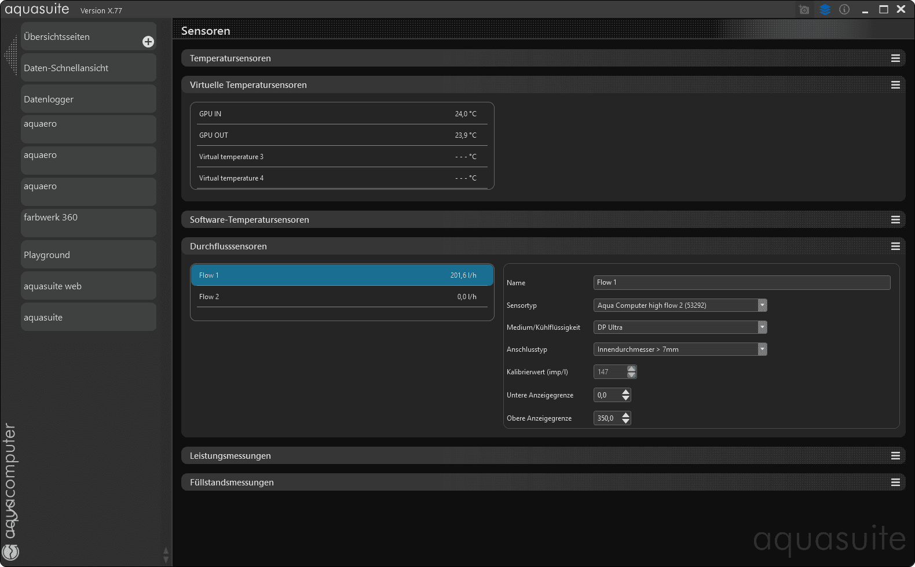Increase Obere Anzeigegrenze with up arrow
This screenshot has width=915, height=567.
coord(626,415)
